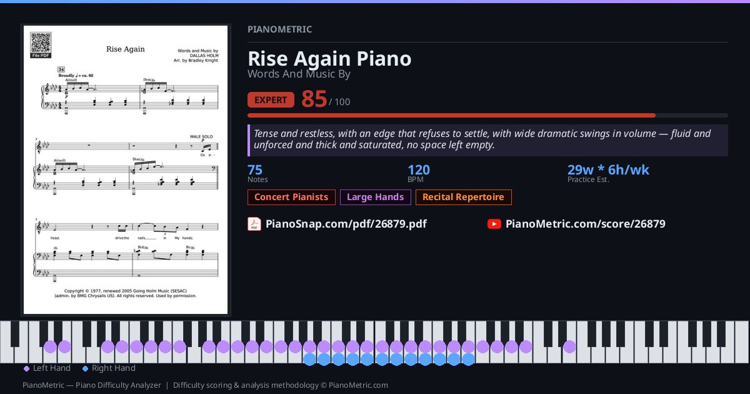Click the EXPERT difficulty badge
This screenshot has width=750, height=394.
point(271,100)
